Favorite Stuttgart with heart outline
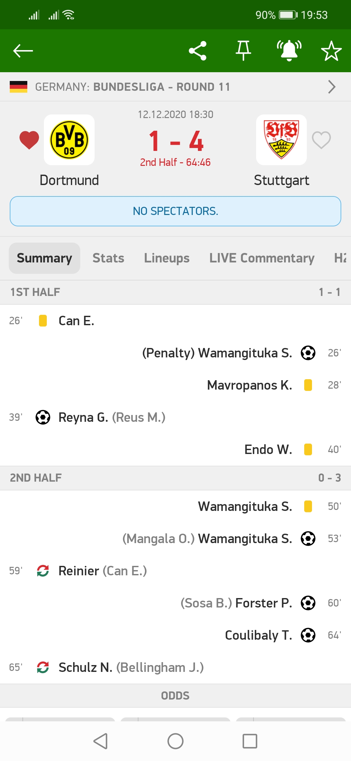 (321, 140)
